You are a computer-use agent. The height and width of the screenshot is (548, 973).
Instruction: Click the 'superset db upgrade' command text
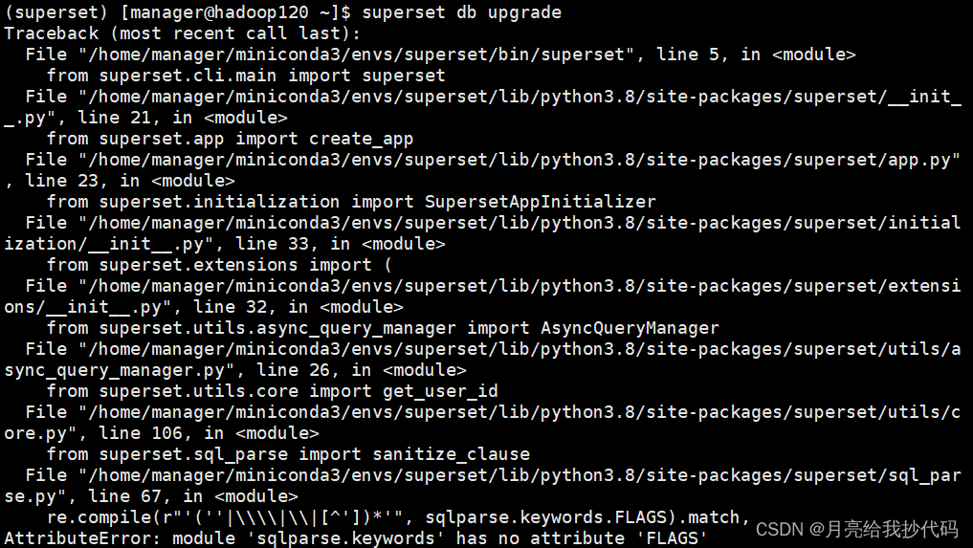462,12
